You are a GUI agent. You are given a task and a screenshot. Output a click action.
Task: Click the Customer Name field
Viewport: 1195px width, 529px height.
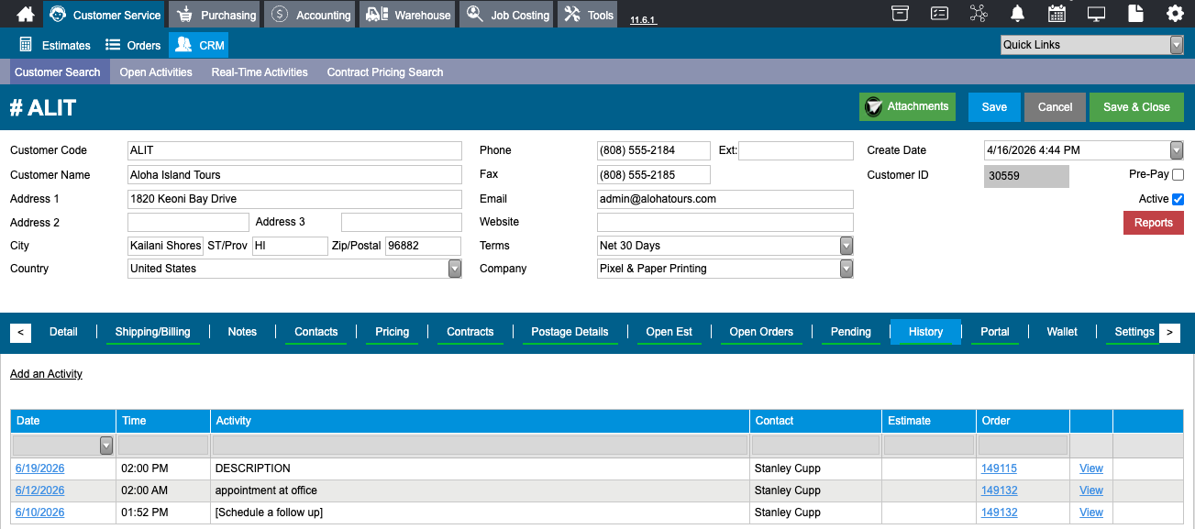[x=294, y=175]
